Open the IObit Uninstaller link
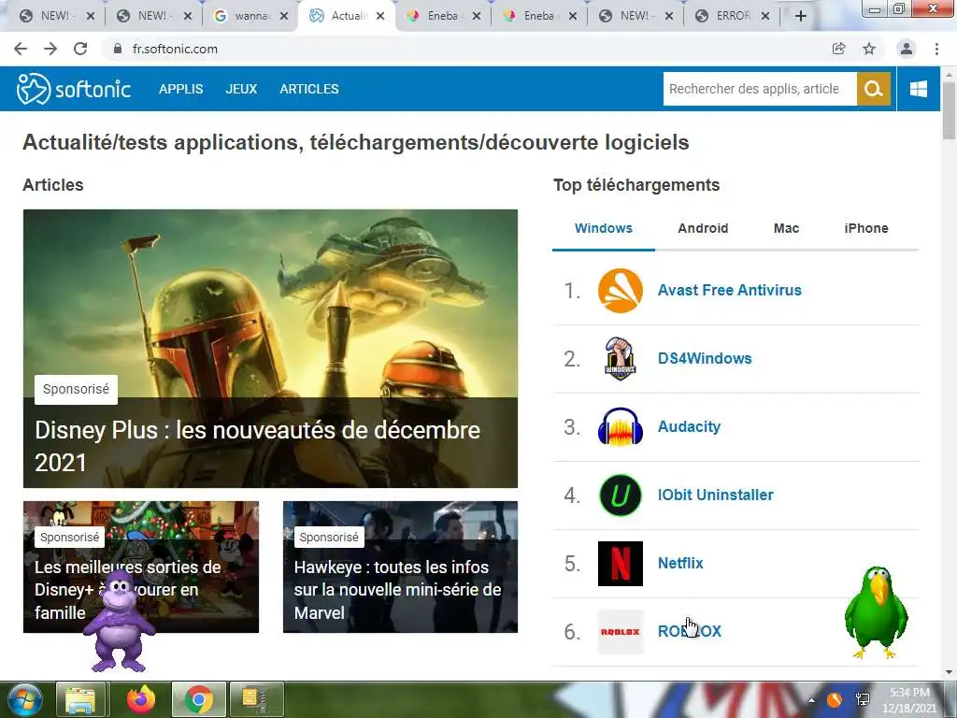The width and height of the screenshot is (957, 718). [x=715, y=495]
